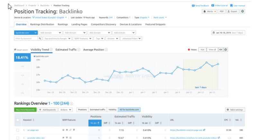
Task: Select the Positions view toggle
Action: tap(82, 110)
